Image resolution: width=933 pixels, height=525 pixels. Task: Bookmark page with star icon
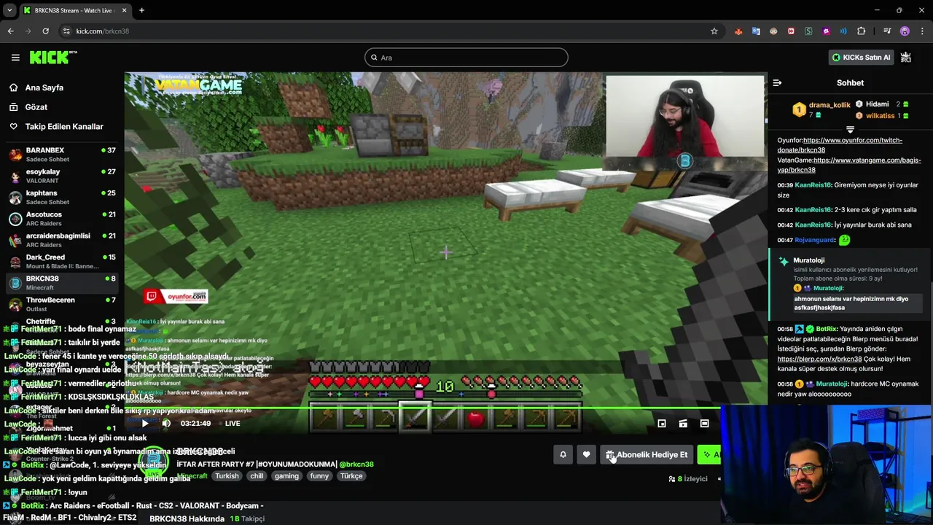pyautogui.click(x=714, y=31)
